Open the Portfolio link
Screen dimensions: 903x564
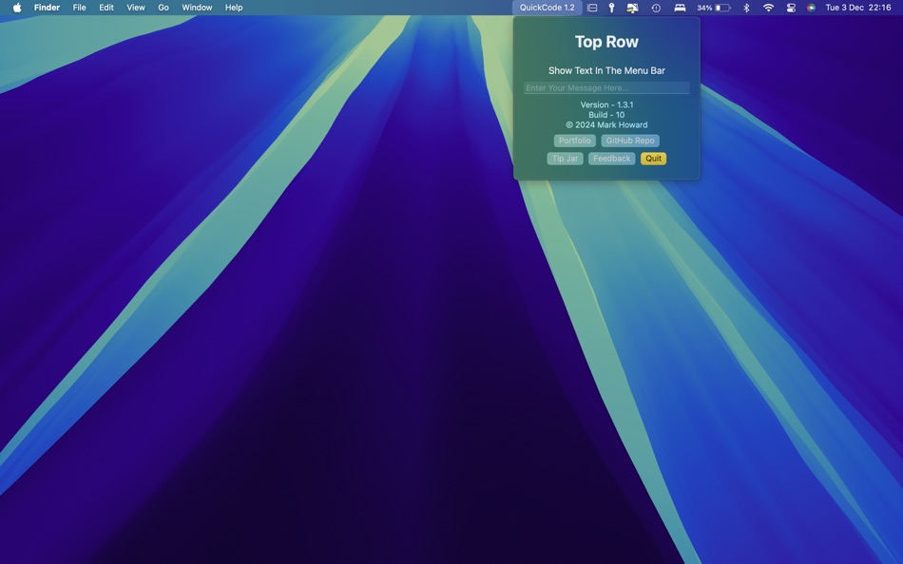pyautogui.click(x=575, y=141)
